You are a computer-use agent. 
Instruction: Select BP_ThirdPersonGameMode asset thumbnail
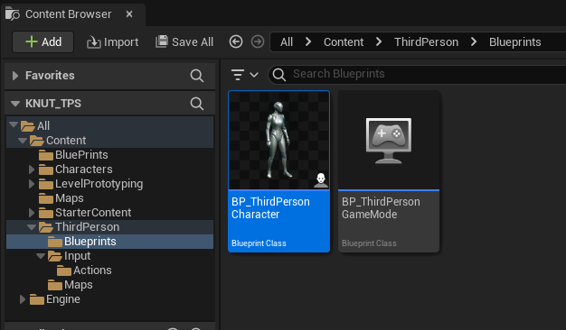click(389, 140)
